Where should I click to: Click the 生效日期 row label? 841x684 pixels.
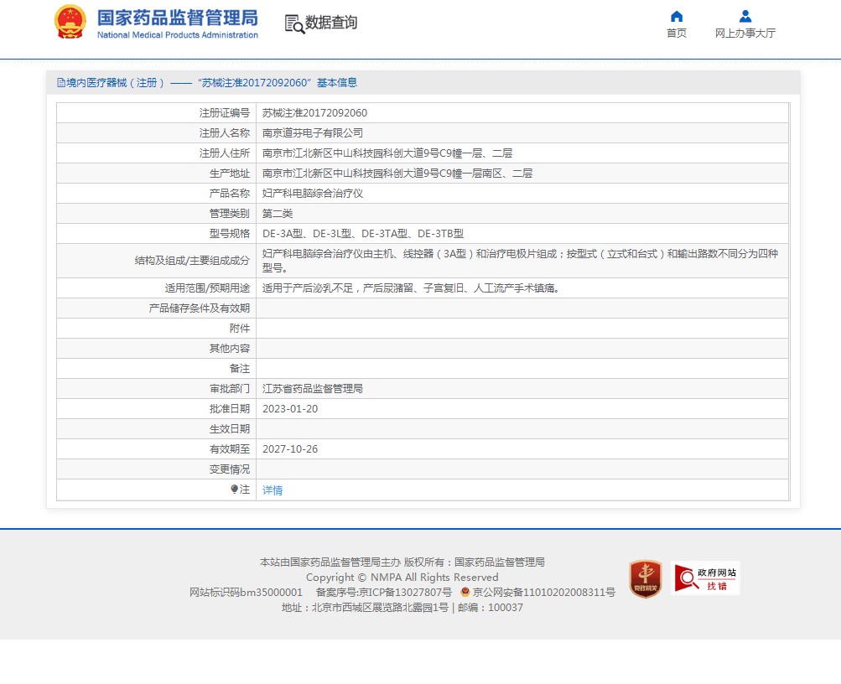coord(230,429)
